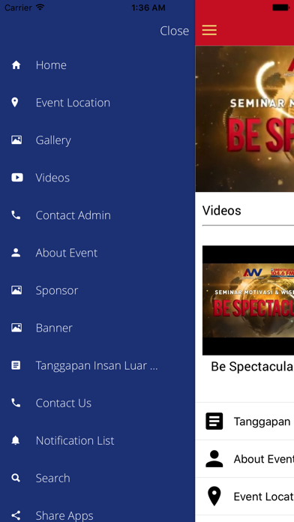Open the Be Spectacular video thumbnail
Screen dimensions: 294x522
pos(248,300)
